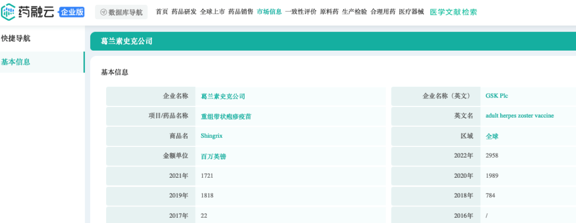
Task: Click the 葛兰素史克公司 header banner title
Action: (126, 42)
